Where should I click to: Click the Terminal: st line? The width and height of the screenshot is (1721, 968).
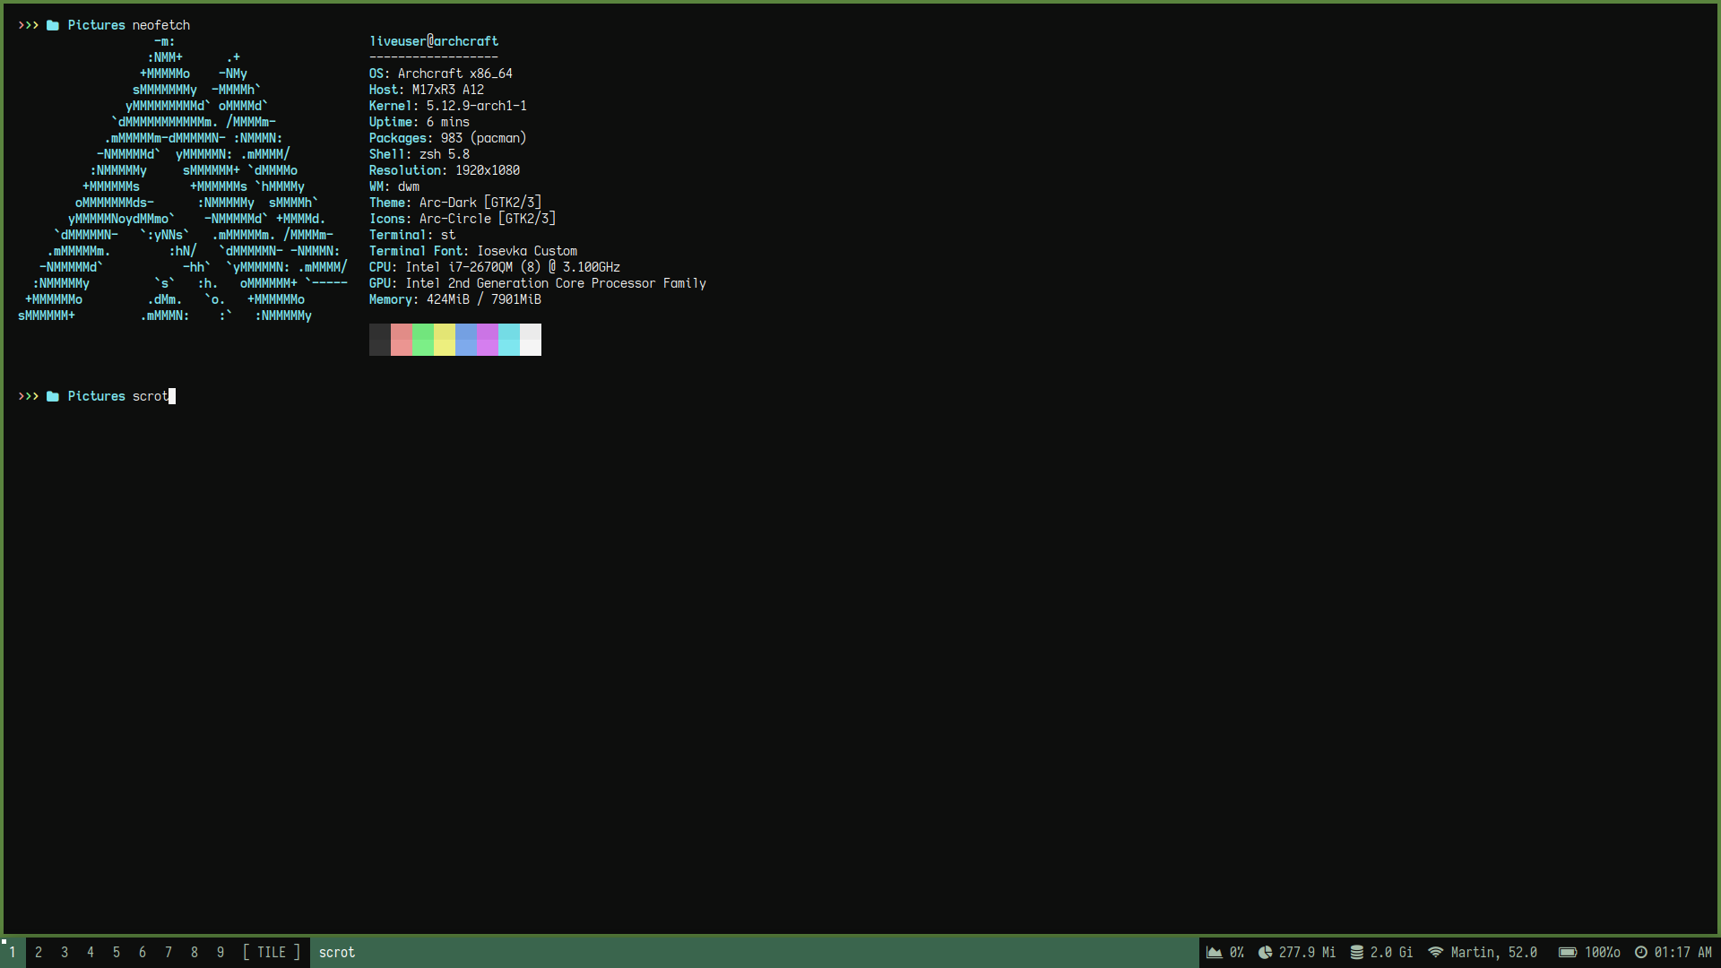412,235
